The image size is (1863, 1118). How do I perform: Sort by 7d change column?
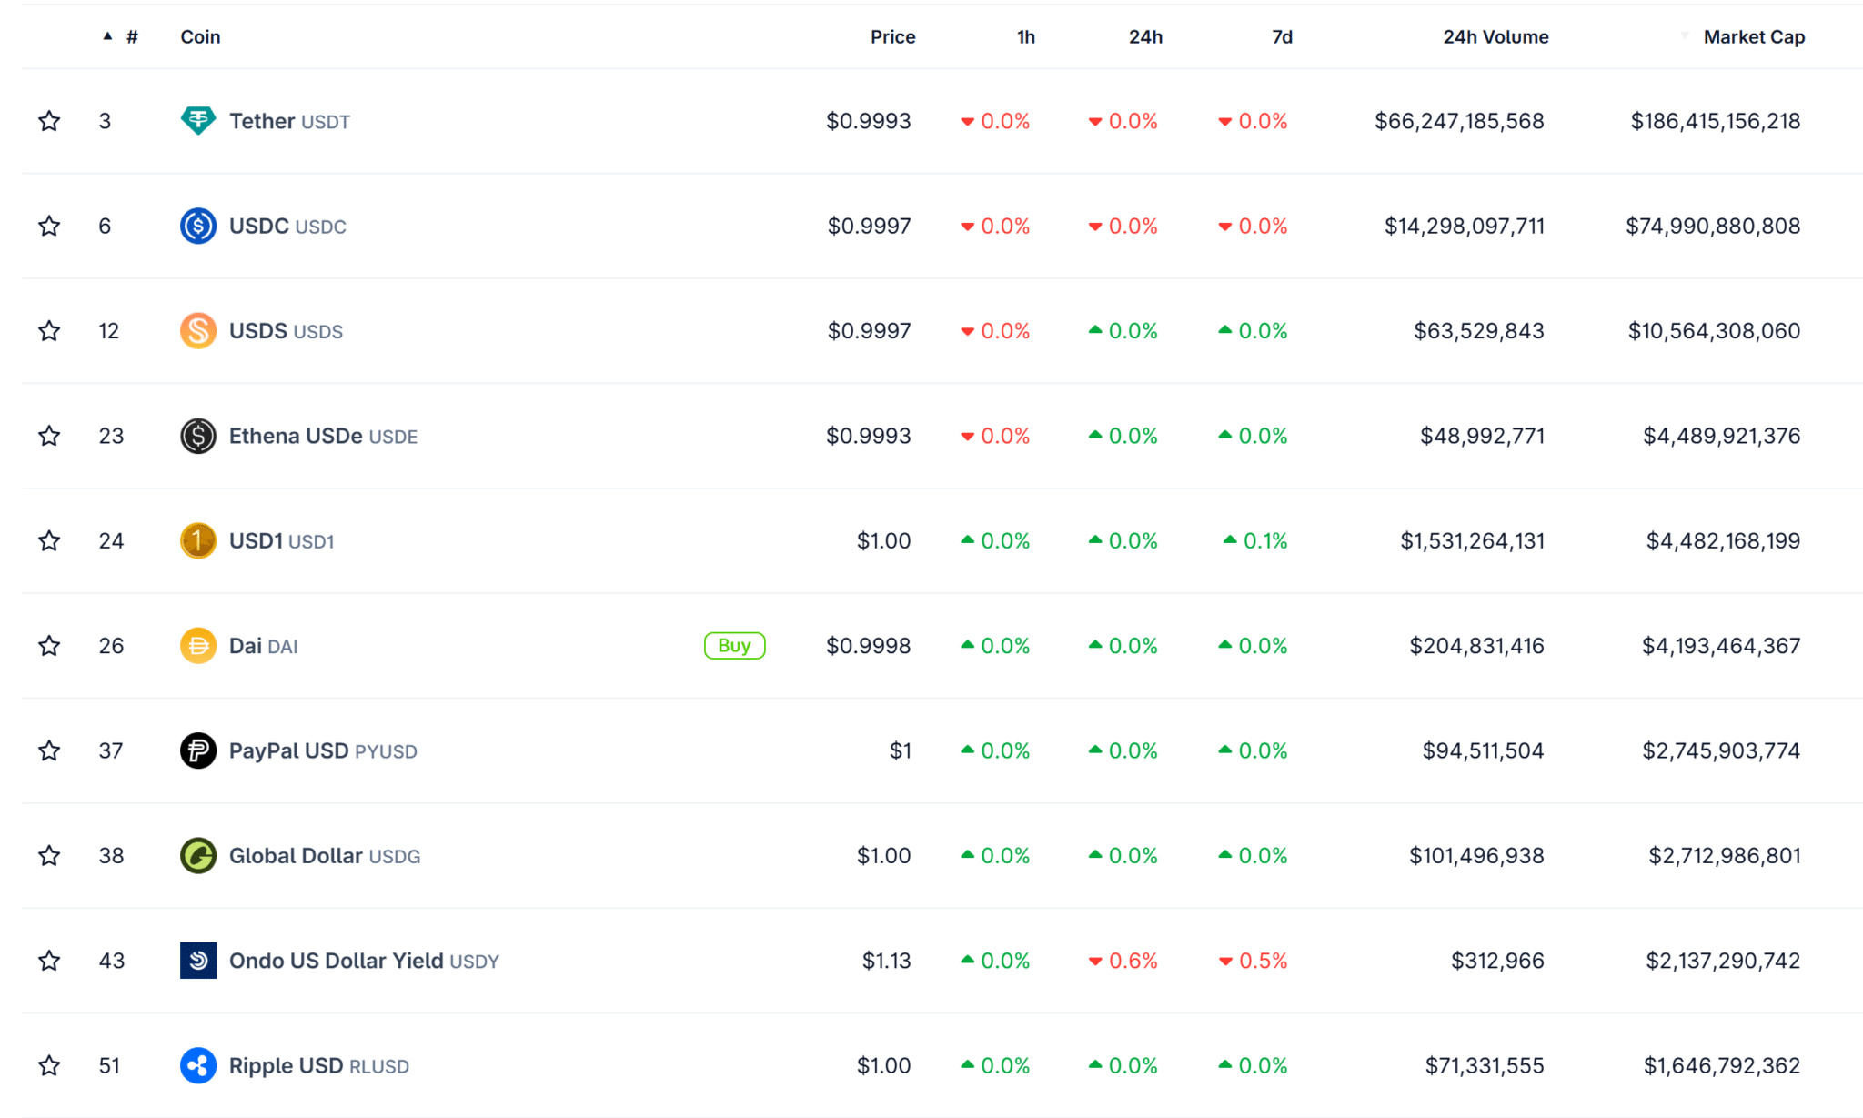1282,36
